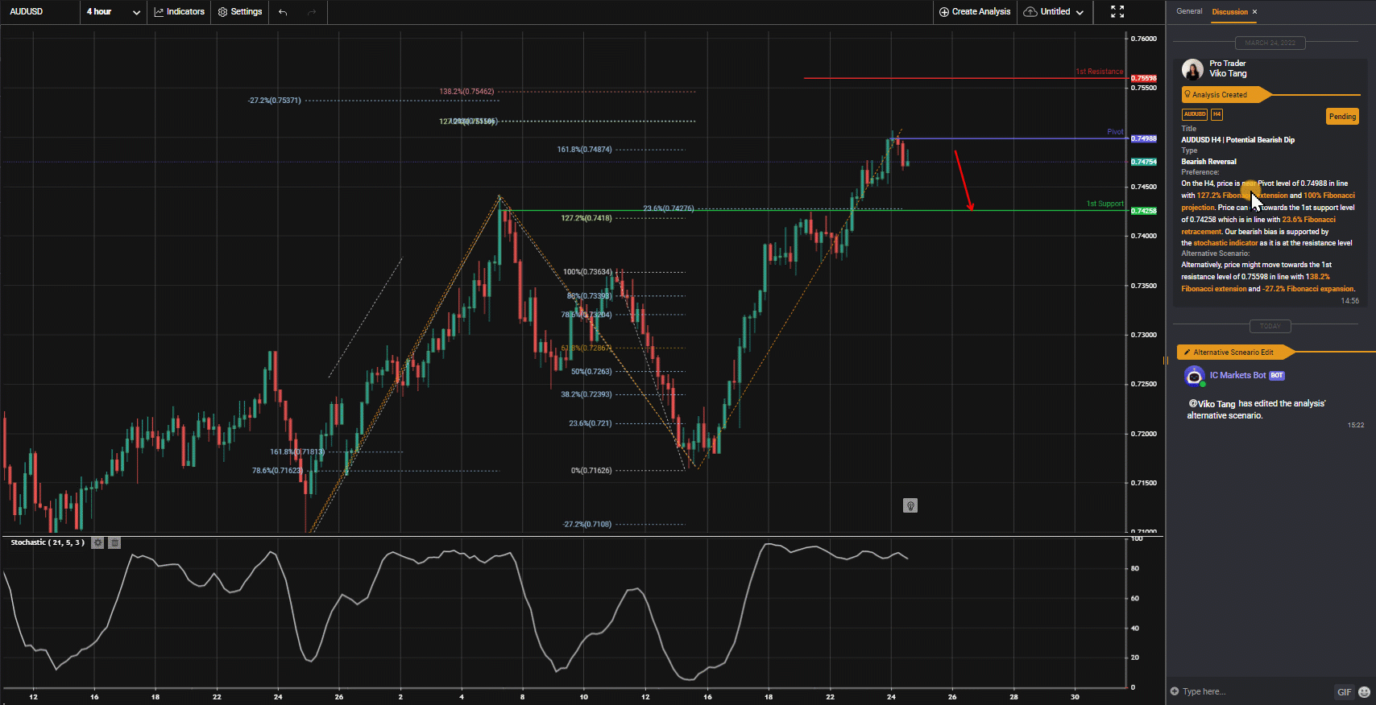1376x705 pixels.
Task: Click the H4 timeframe tag
Action: point(1216,114)
